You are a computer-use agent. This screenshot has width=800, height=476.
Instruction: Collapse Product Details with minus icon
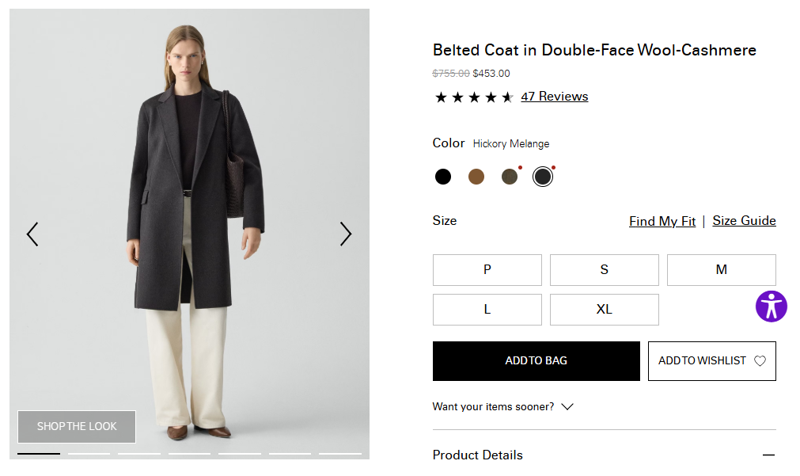(x=768, y=455)
